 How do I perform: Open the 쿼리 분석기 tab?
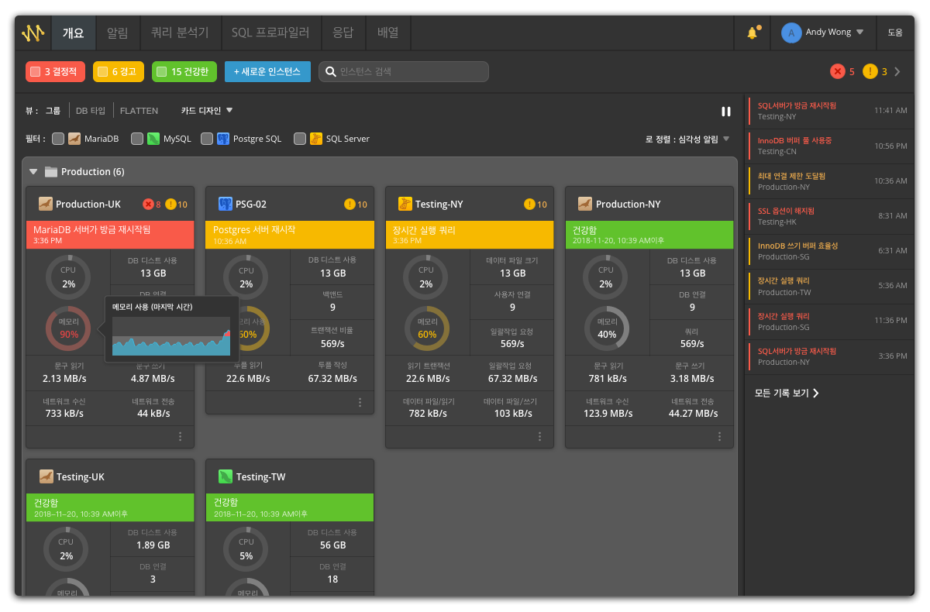[x=180, y=33]
